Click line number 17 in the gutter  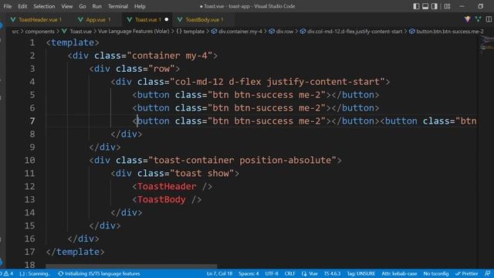(30, 252)
